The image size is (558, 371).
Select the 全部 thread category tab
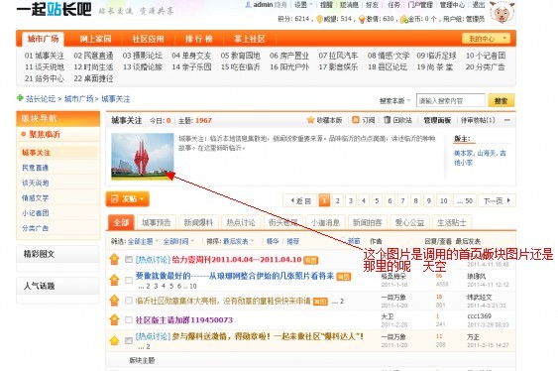(x=121, y=222)
